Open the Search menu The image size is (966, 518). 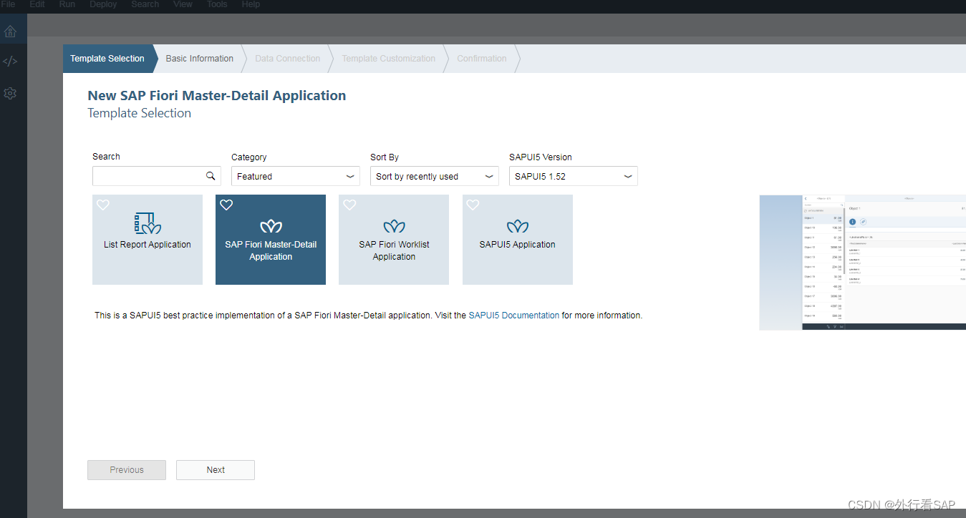tap(145, 4)
